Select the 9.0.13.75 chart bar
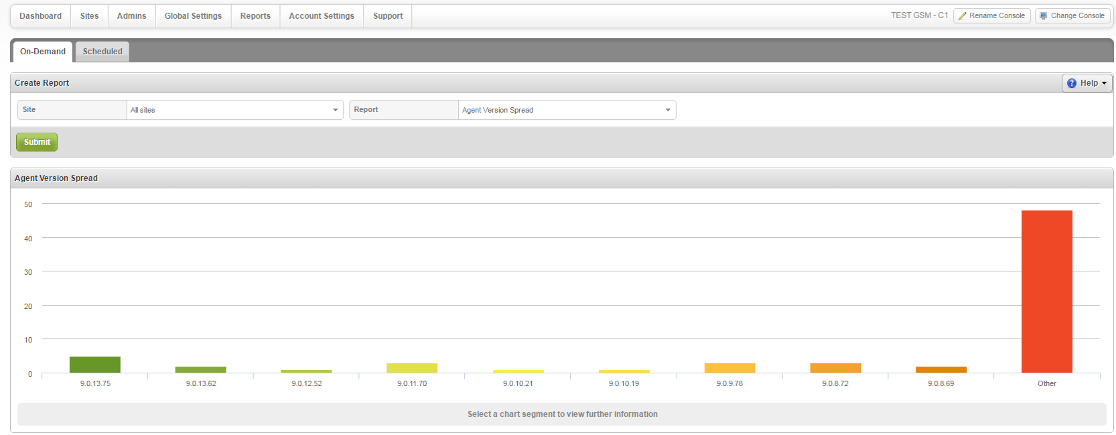The height and width of the screenshot is (435, 1116). pos(95,365)
